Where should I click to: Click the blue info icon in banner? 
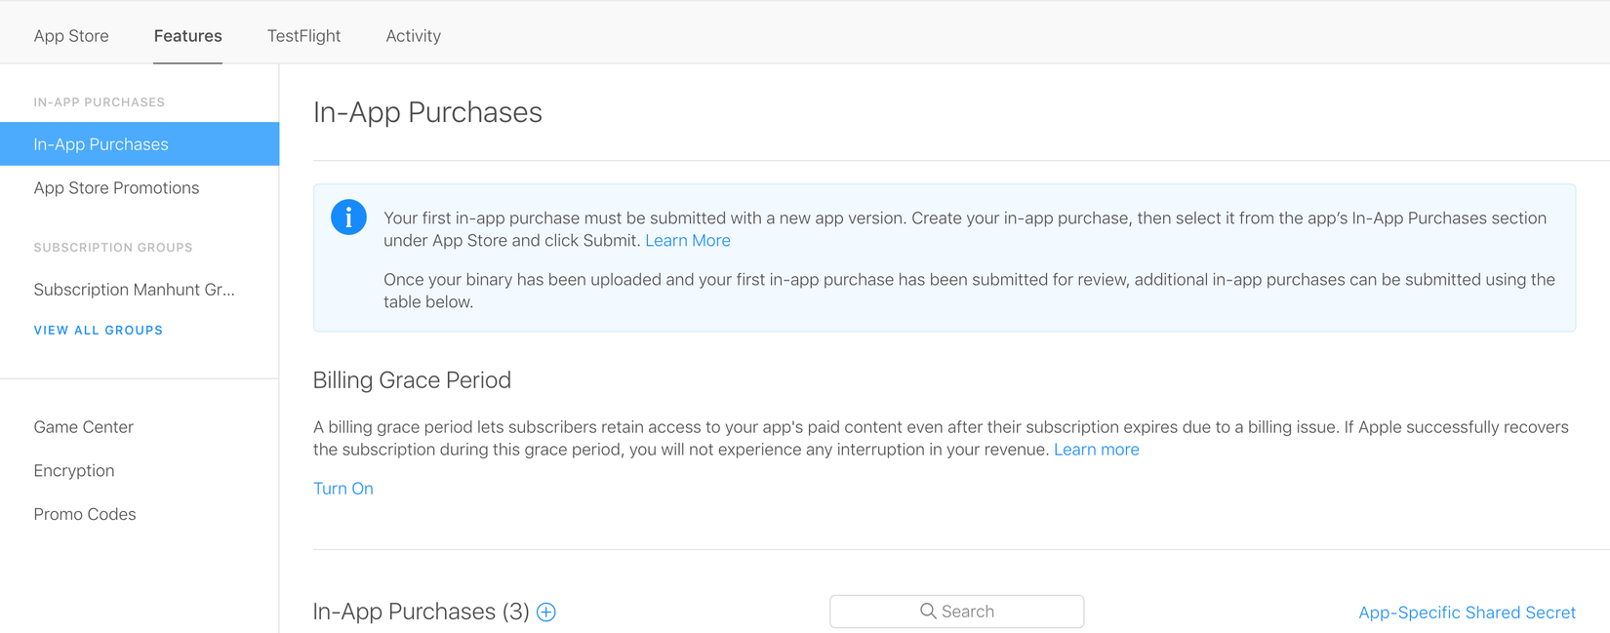click(x=348, y=217)
